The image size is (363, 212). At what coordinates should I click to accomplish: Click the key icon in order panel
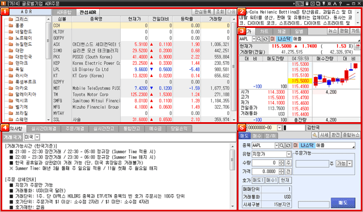314,135
